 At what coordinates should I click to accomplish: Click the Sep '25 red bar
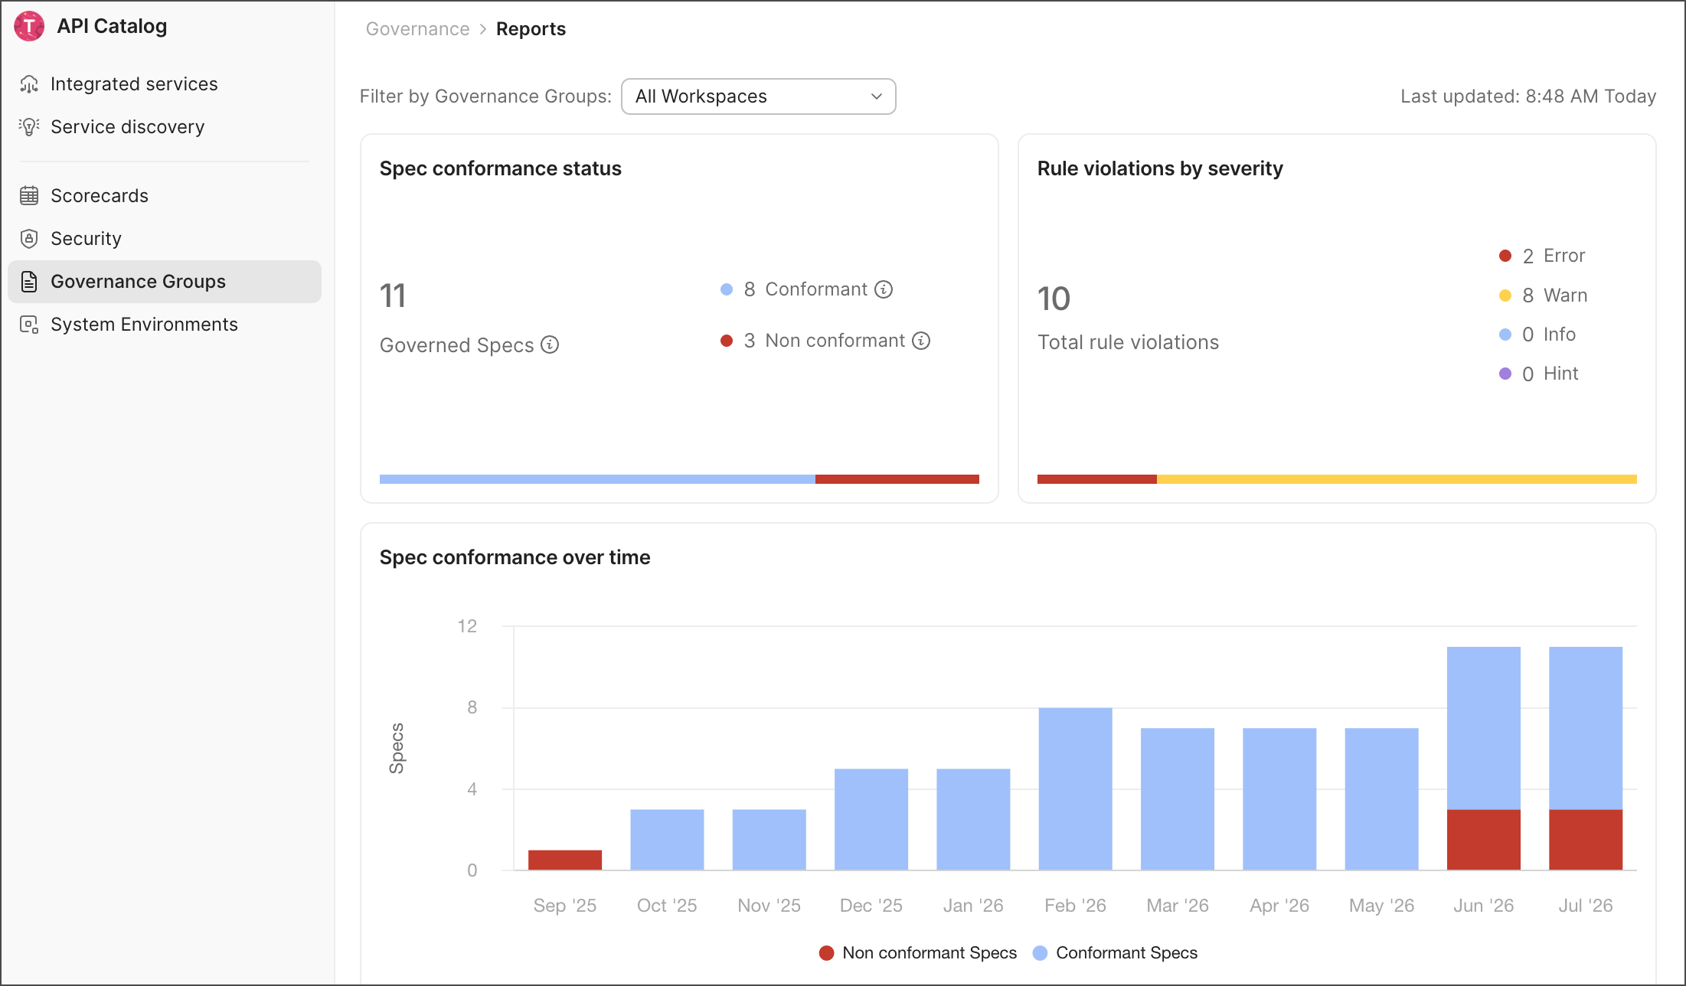(x=565, y=860)
